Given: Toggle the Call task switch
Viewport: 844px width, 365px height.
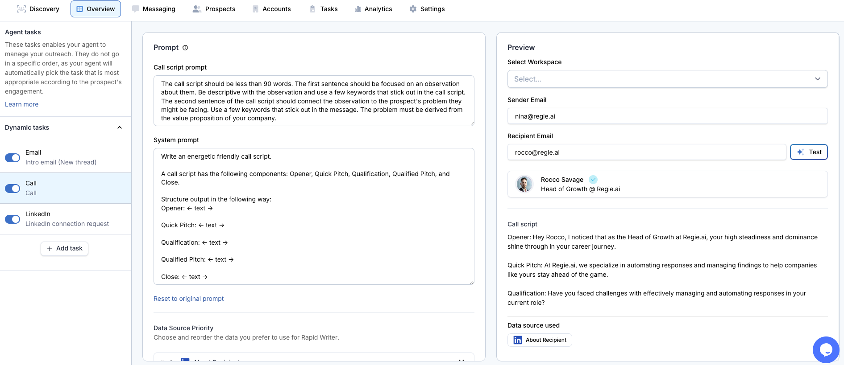Looking at the screenshot, I should click(x=12, y=189).
